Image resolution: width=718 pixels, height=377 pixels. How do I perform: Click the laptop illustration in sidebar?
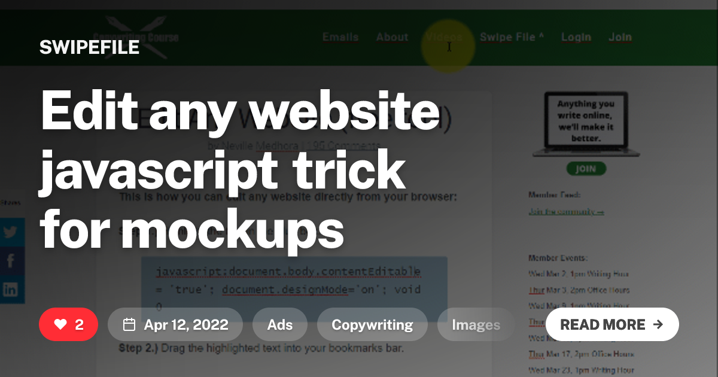pyautogui.click(x=586, y=124)
